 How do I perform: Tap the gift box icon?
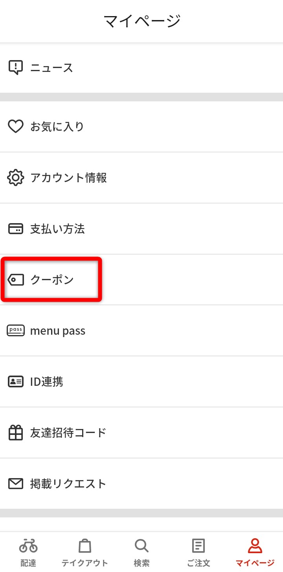point(16,433)
